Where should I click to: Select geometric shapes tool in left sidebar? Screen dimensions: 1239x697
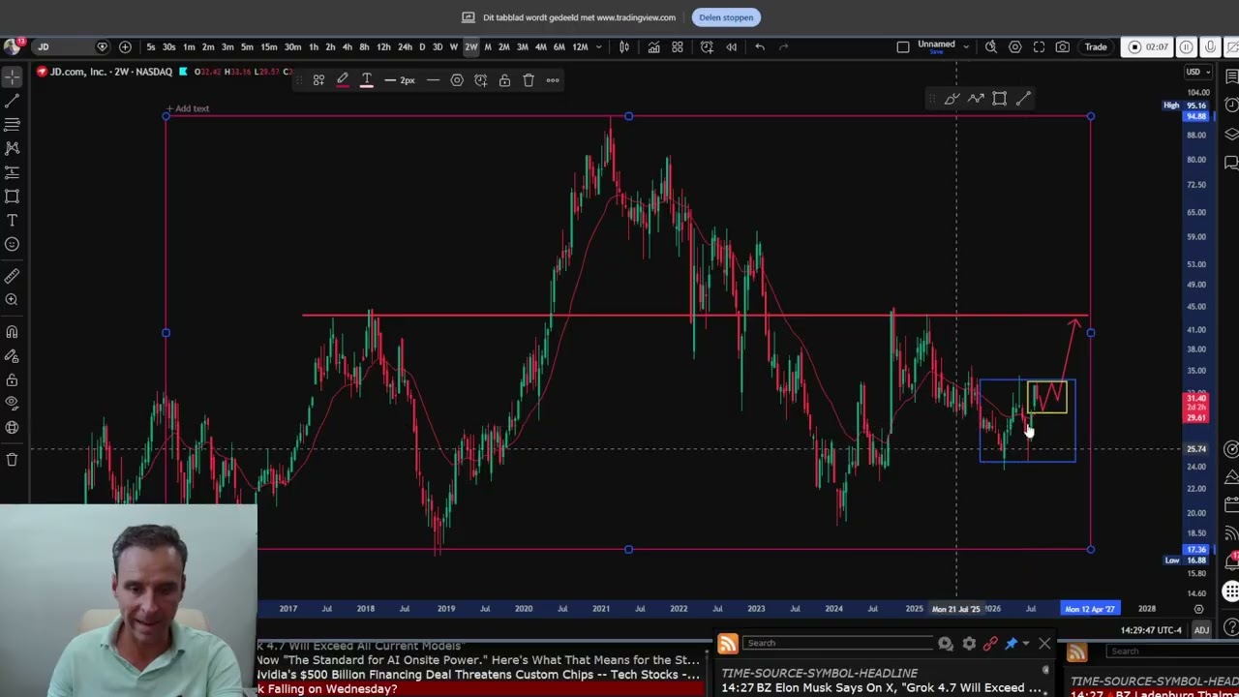tap(12, 197)
